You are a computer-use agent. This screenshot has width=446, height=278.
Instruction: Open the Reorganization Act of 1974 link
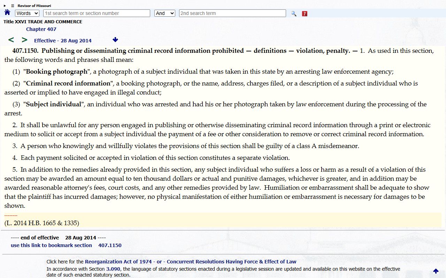point(119,262)
